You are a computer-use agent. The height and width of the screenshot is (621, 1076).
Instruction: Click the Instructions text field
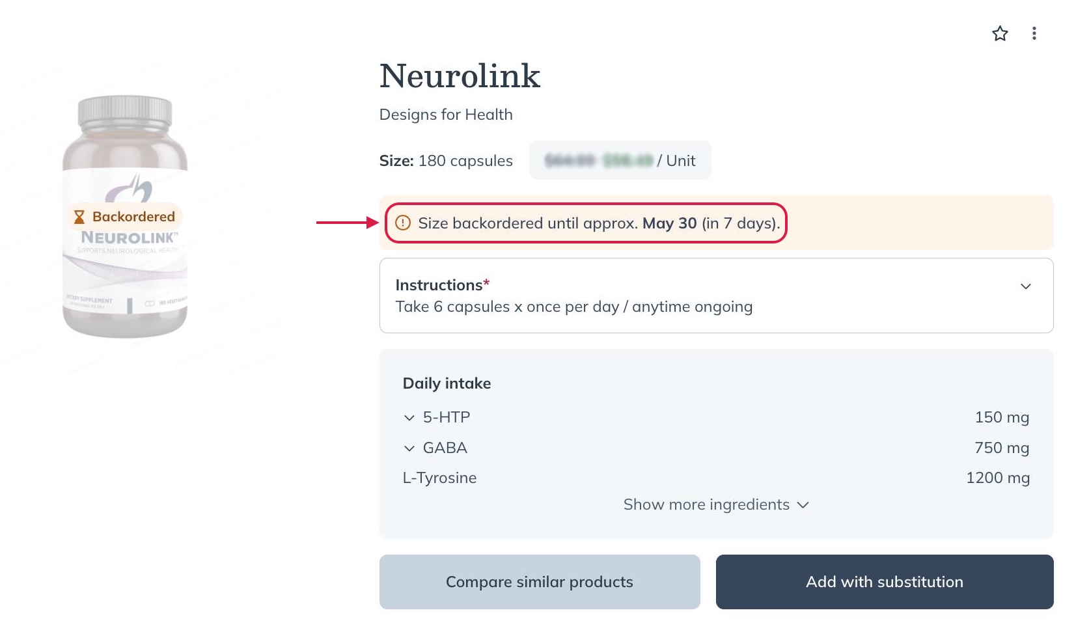tap(573, 306)
